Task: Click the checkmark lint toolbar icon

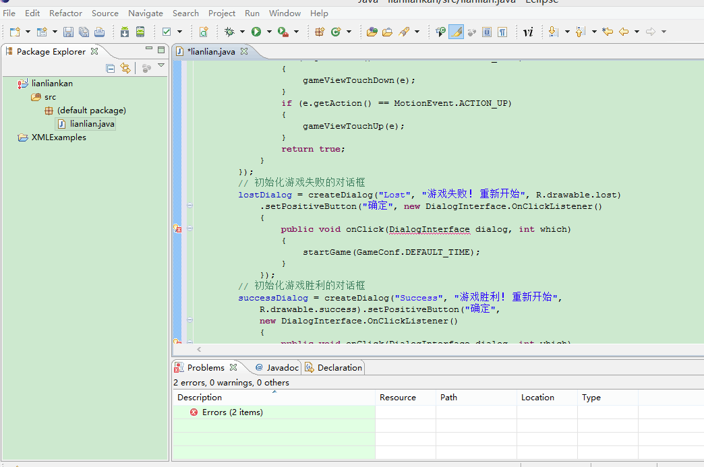Action: 167,32
